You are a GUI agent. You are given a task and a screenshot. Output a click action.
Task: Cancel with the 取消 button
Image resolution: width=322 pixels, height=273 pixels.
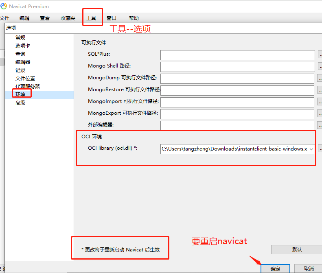(x=308, y=269)
